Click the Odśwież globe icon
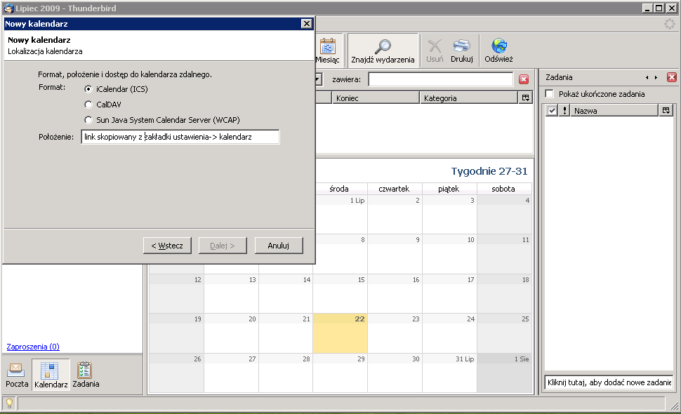 pyautogui.click(x=499, y=46)
